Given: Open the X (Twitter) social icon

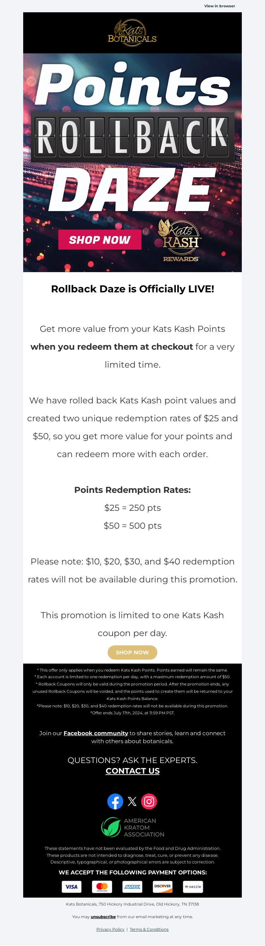Looking at the screenshot, I should point(132,801).
